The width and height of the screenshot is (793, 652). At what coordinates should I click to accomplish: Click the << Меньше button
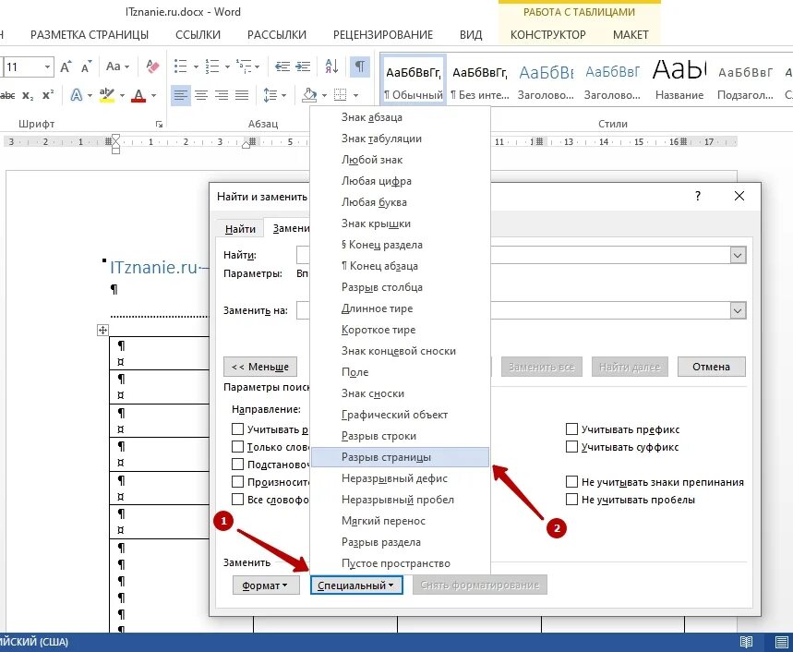click(x=260, y=367)
